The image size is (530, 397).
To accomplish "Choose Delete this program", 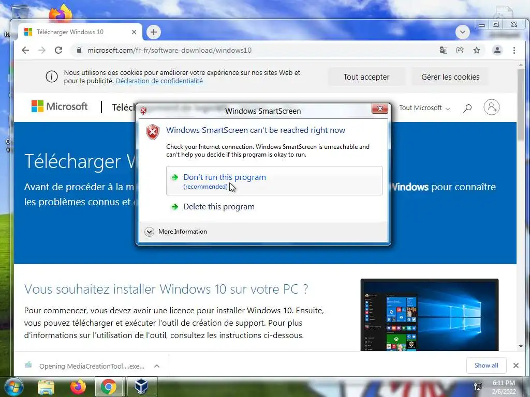I will point(219,207).
